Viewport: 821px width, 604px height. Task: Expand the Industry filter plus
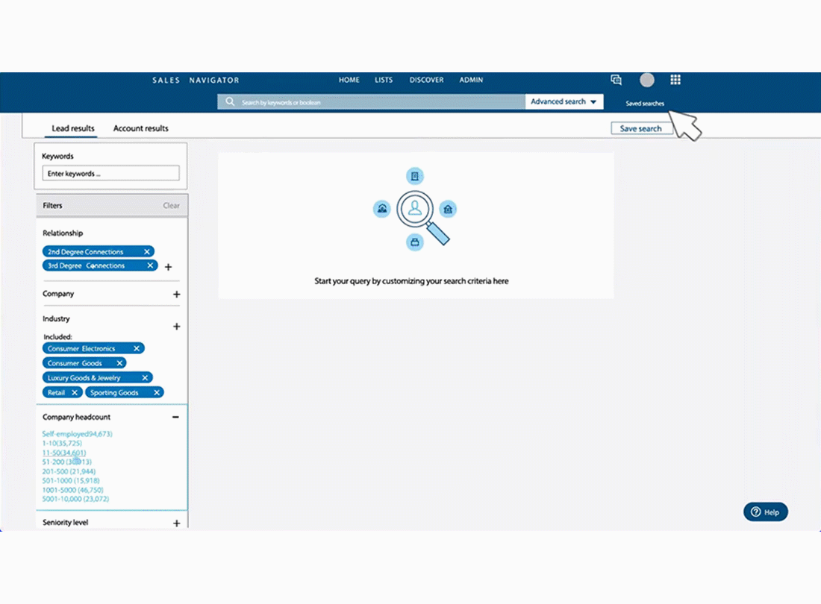click(x=176, y=327)
